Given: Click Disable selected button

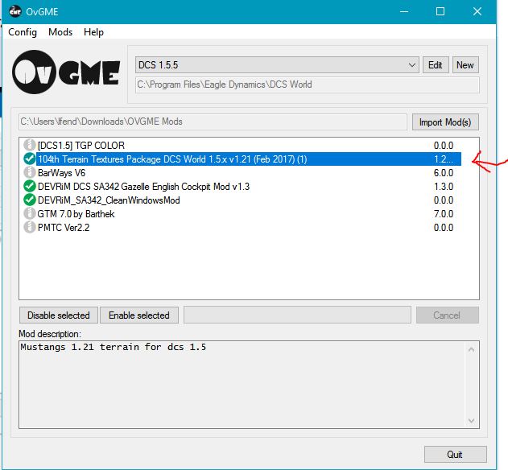Looking at the screenshot, I should pos(59,315).
